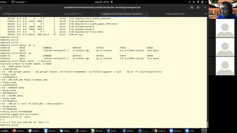Click the 'Successfully tagged test-curl:latest' line

coord(19,114)
